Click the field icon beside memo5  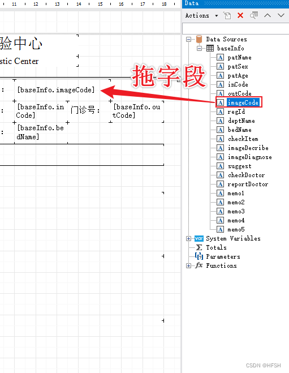pyautogui.click(x=221, y=230)
